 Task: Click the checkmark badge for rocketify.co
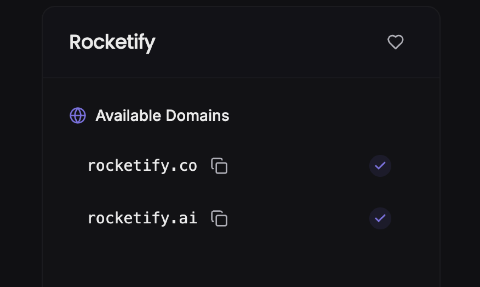pyautogui.click(x=380, y=166)
